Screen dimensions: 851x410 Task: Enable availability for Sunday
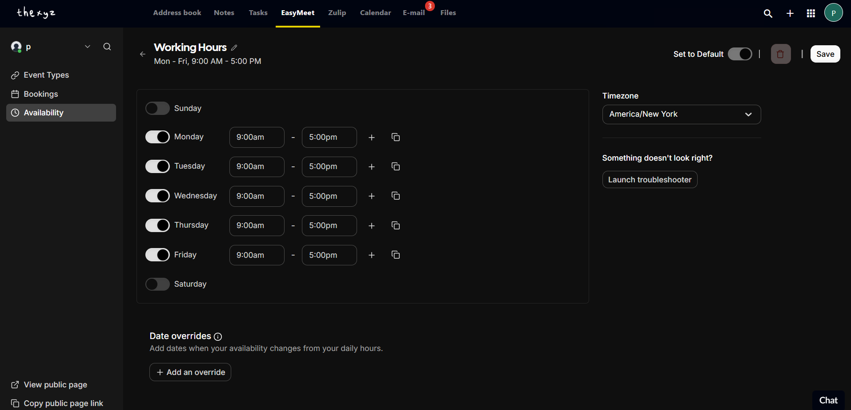click(x=157, y=108)
